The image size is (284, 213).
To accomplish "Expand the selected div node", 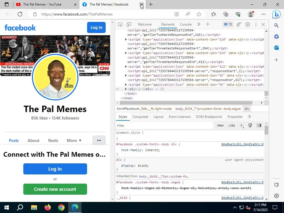I will click(126, 89).
